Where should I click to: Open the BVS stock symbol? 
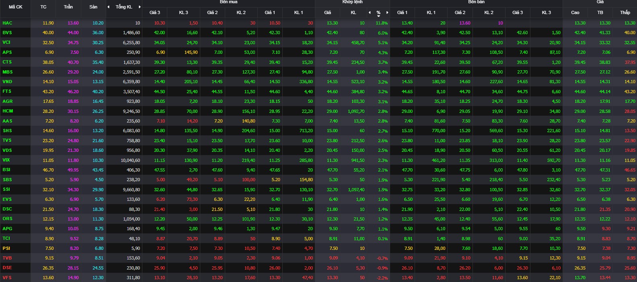click(x=7, y=33)
